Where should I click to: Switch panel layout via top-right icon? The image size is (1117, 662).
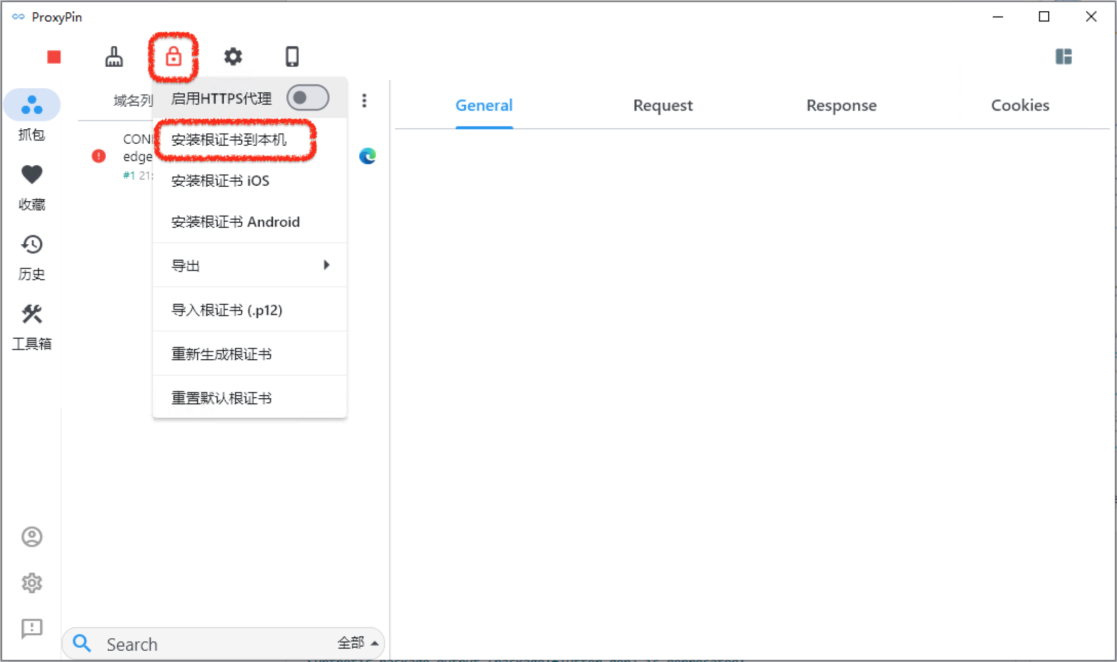1064,56
